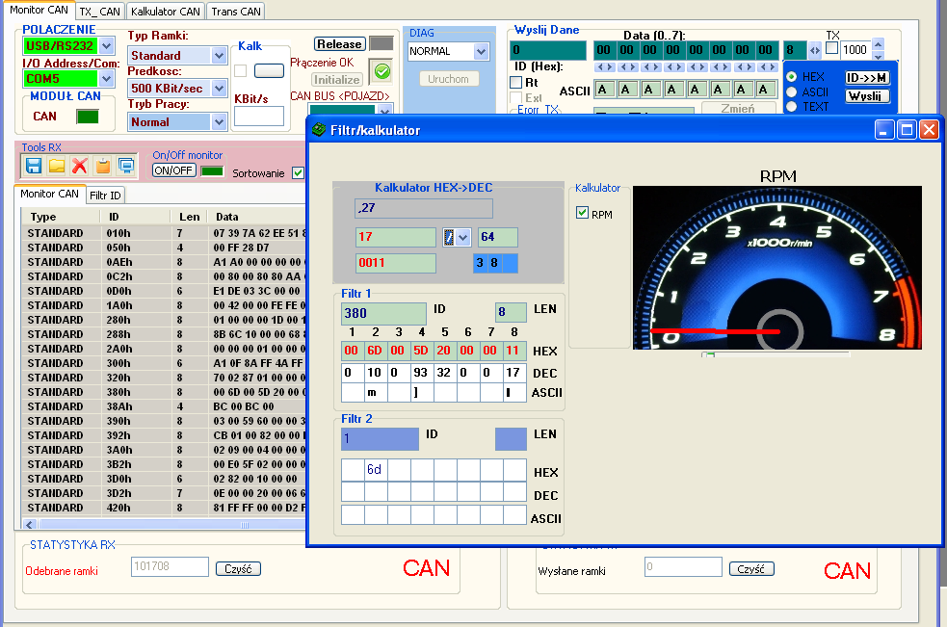The image size is (947, 627).
Task: Click the Filtr 2 HEX cell containing 6d
Action: pos(376,469)
